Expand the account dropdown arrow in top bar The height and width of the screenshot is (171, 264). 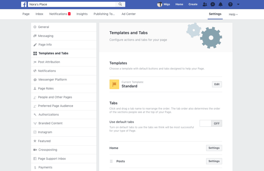tap(238, 4)
